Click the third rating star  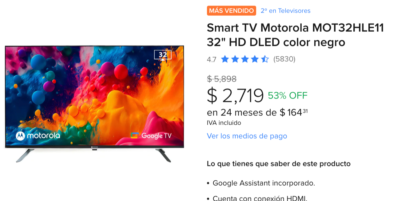pyautogui.click(x=245, y=59)
